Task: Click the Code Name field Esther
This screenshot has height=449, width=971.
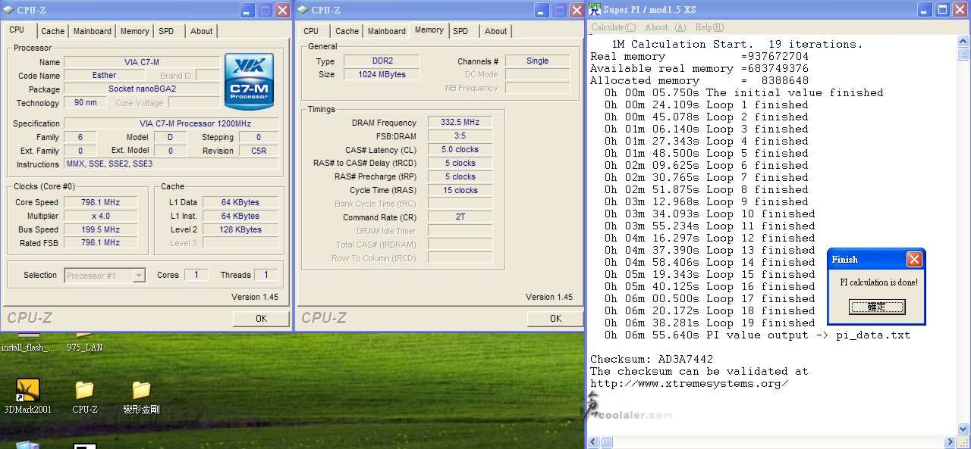Action: (104, 76)
